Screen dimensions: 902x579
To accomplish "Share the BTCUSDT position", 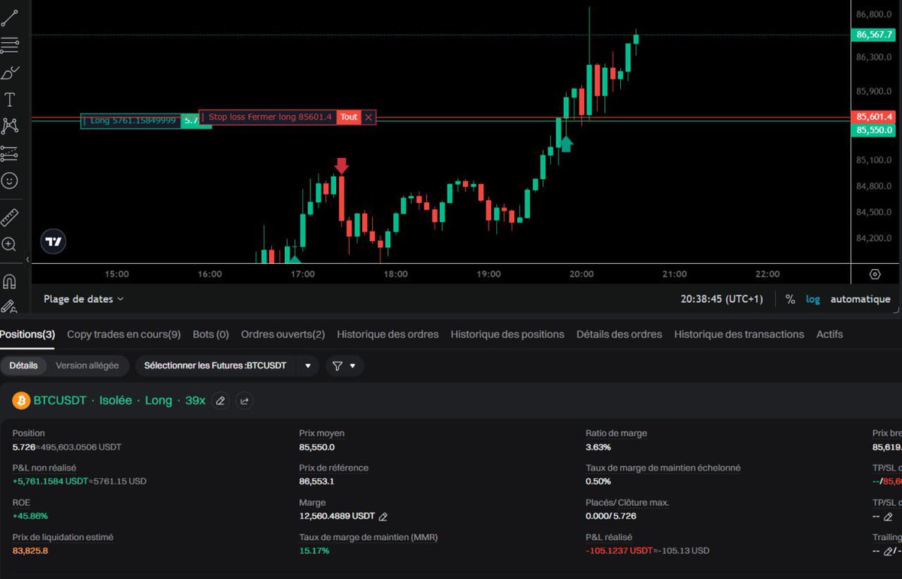I will (x=244, y=401).
